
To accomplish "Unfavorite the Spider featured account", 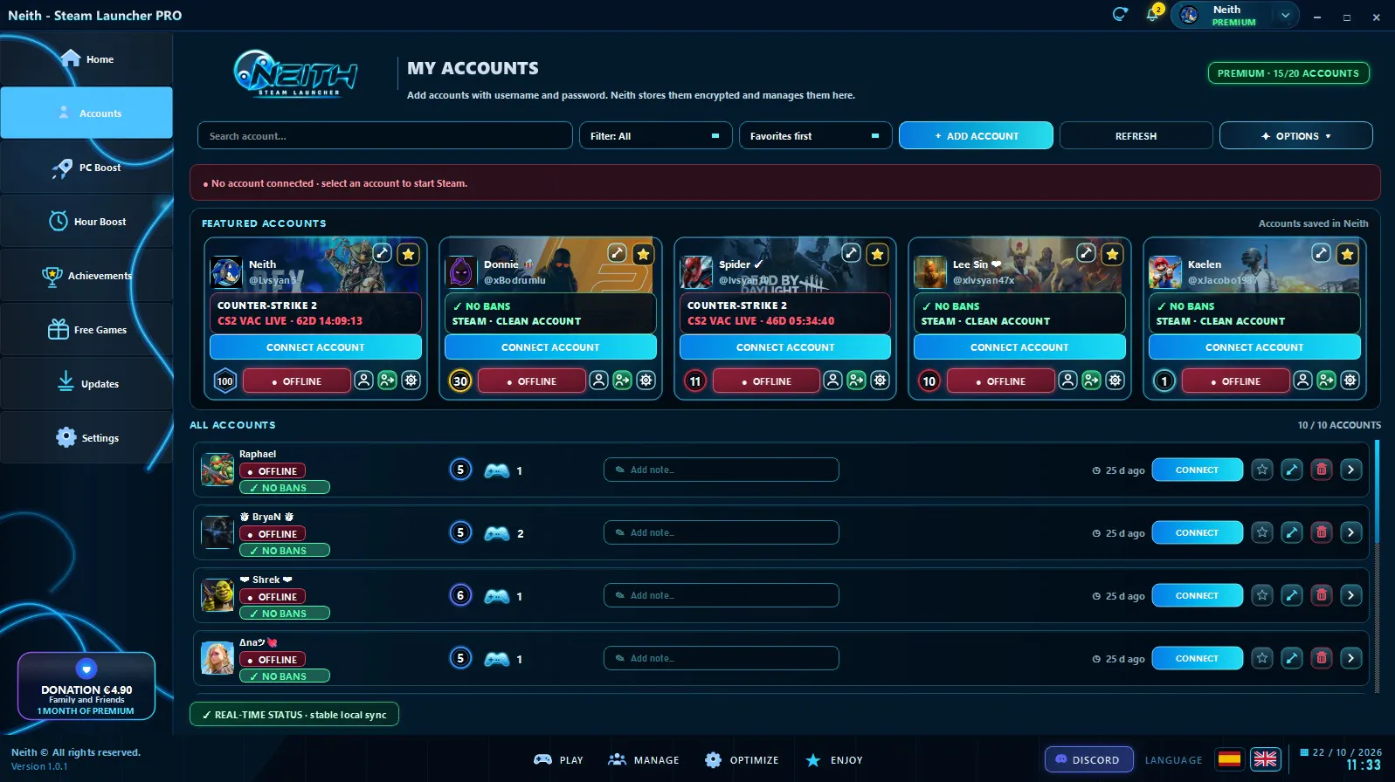I will [877, 254].
